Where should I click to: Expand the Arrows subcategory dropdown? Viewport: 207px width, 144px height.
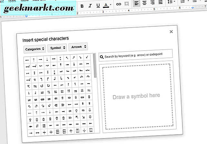[78, 47]
